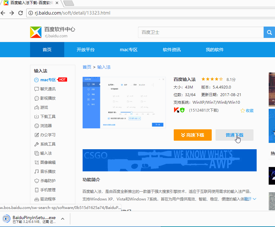
Task: Click the favorite star 收藏 icon
Action: (x=242, y=111)
